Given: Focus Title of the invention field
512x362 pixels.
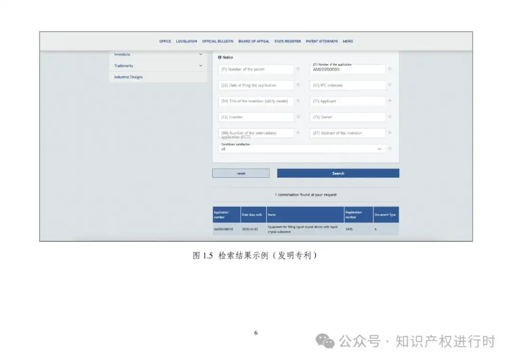Looking at the screenshot, I should (x=256, y=101).
